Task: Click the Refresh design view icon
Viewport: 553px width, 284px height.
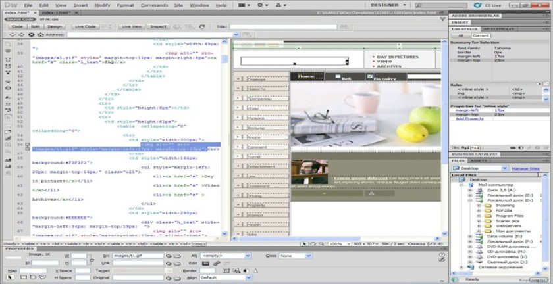Action: (202, 26)
